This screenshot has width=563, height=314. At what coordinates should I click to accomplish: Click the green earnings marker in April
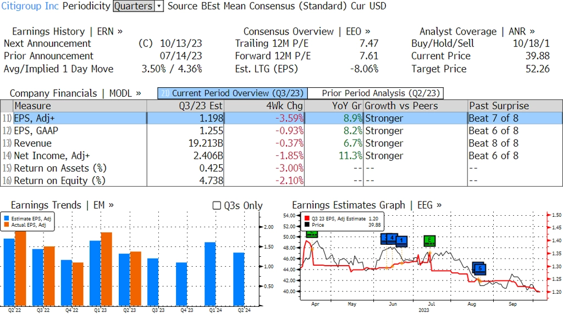pos(312,234)
